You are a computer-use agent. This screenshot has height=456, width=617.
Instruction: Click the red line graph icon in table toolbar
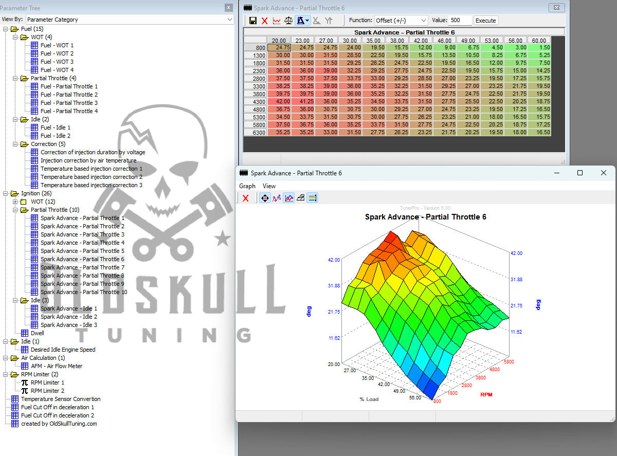[277, 21]
